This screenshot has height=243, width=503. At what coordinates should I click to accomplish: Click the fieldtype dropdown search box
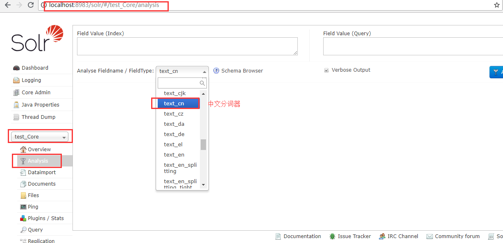pos(182,83)
